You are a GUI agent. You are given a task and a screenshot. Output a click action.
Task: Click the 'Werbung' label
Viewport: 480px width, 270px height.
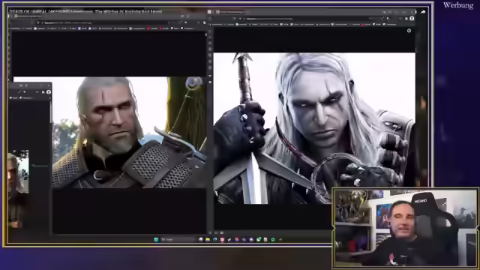[458, 5]
